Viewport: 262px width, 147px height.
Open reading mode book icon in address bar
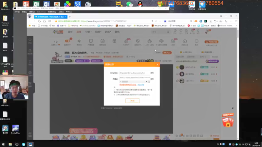pos(49,21)
